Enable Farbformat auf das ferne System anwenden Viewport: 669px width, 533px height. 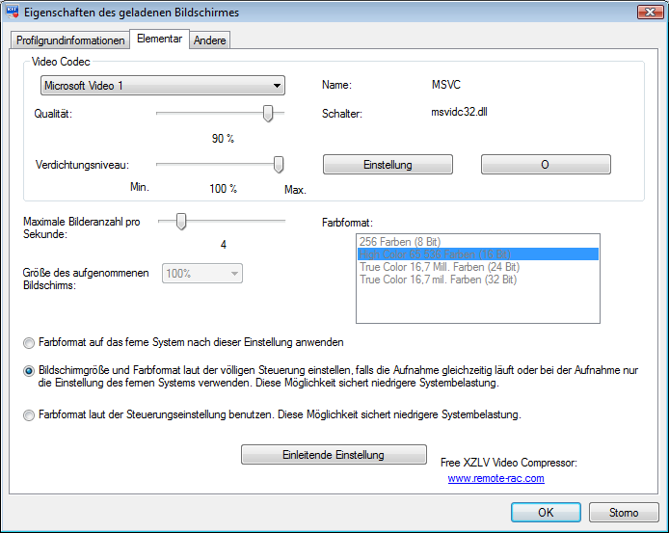pyautogui.click(x=29, y=342)
